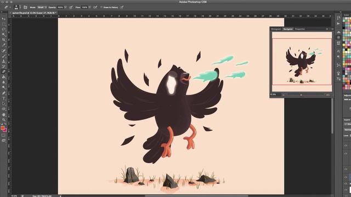The height and width of the screenshot is (197, 351).
Task: Select the Eyedropper tool
Action: click(4, 45)
